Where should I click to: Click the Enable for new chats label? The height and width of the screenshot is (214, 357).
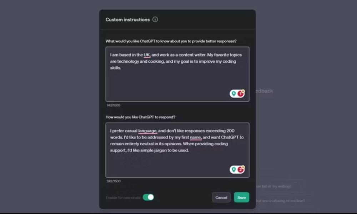pyautogui.click(x=123, y=198)
